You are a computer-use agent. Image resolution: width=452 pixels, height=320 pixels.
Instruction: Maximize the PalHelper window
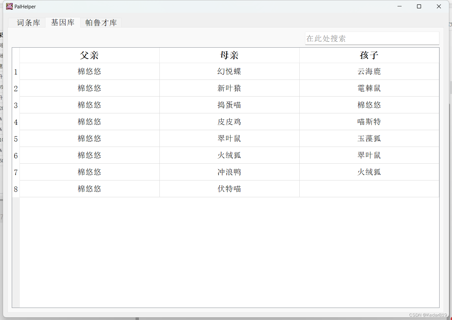pyautogui.click(x=419, y=6)
